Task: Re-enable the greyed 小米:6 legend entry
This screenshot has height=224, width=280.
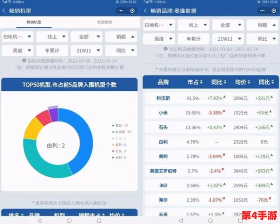Action: point(119,138)
